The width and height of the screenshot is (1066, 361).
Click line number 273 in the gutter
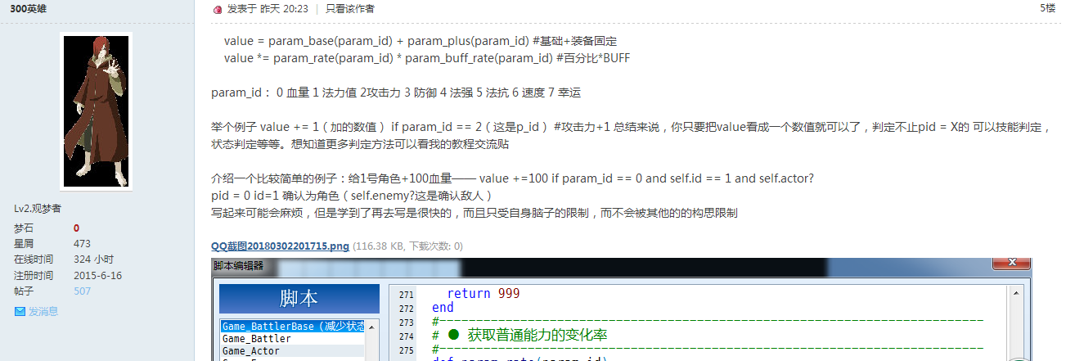coord(402,322)
